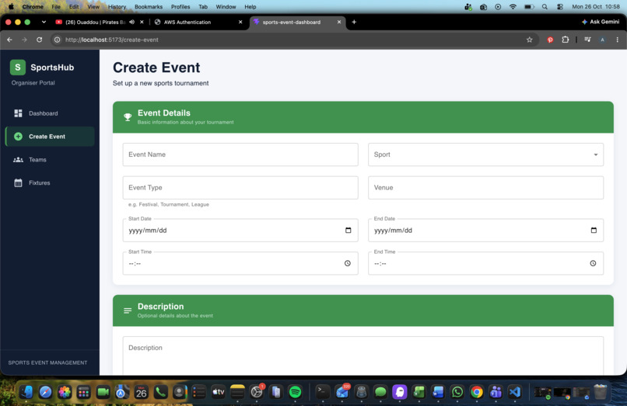Open Safari from the Dock
Image resolution: width=627 pixels, height=406 pixels.
tap(45, 392)
